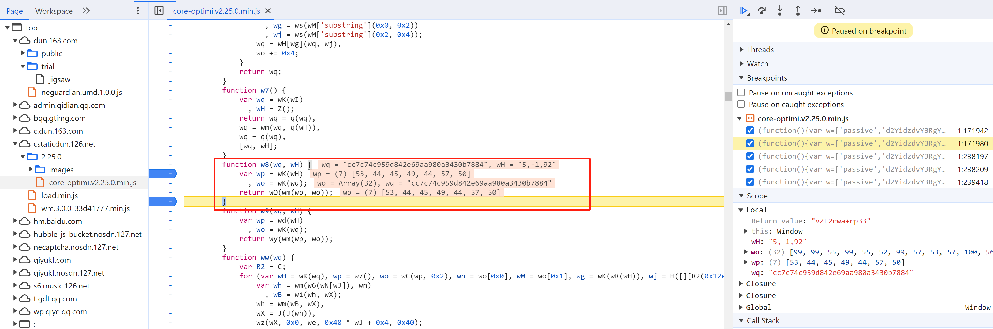Click scroll-up arrow of code editor
The image size is (993, 329).
pos(728,24)
